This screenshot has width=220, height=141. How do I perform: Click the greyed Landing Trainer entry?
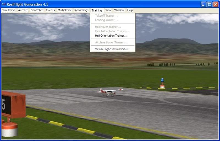[x=113, y=20]
